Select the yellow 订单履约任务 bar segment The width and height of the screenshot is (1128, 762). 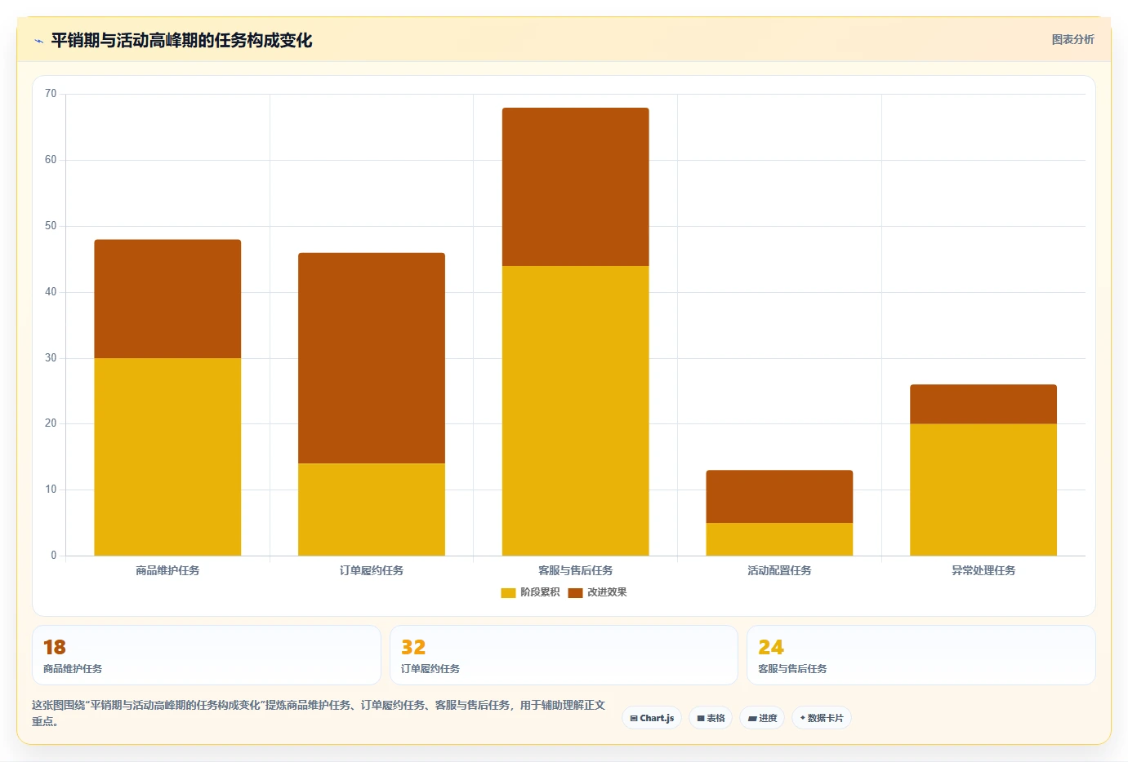pos(372,510)
